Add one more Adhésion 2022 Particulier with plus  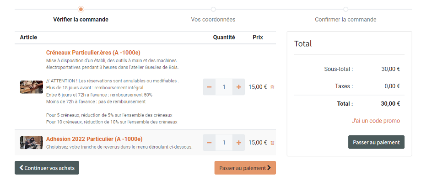tap(238, 143)
